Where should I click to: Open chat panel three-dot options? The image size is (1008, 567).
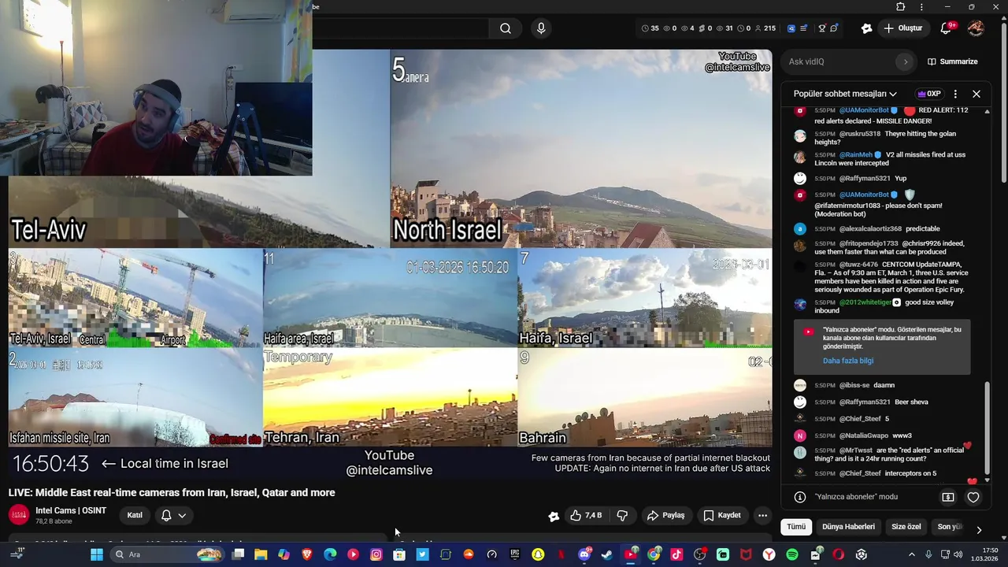[955, 94]
